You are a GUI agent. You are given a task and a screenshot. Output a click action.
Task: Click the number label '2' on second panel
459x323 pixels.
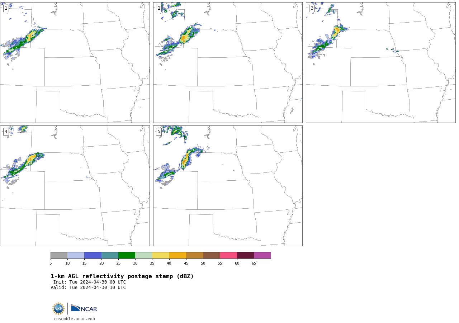pyautogui.click(x=159, y=8)
